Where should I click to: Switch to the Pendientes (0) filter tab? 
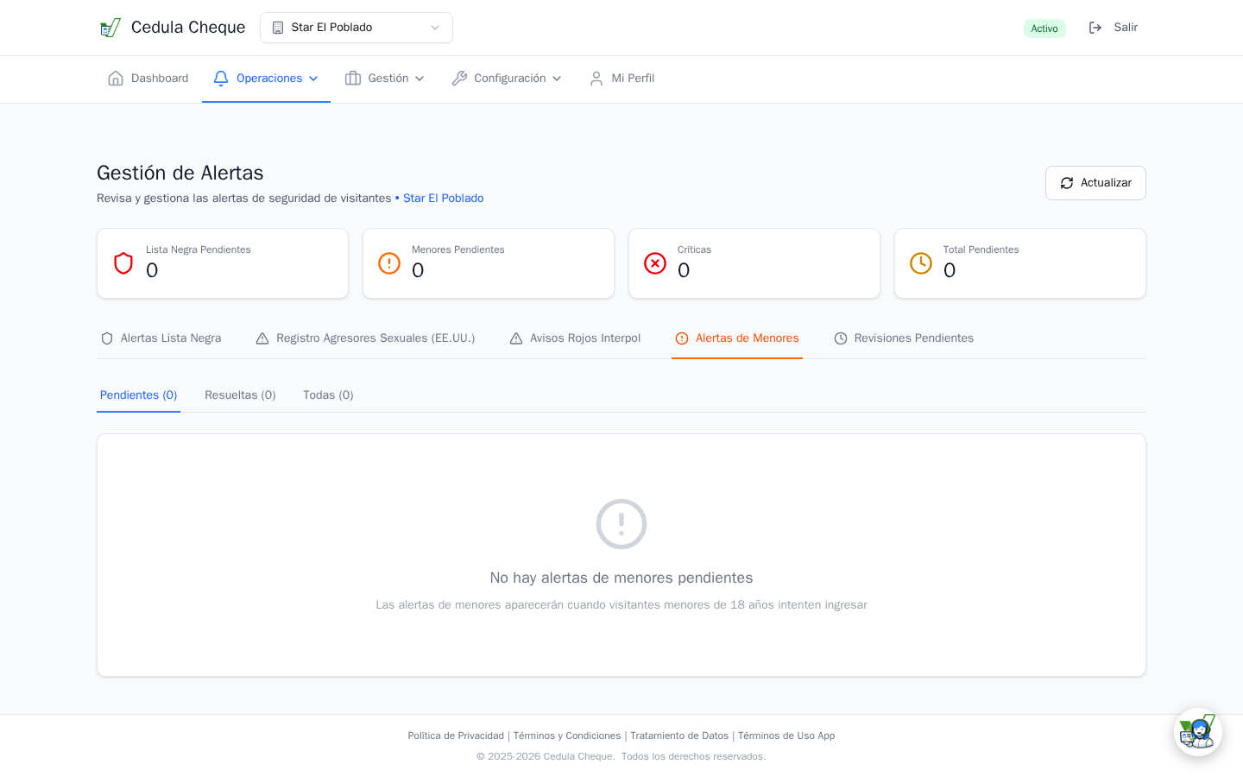[x=138, y=395]
